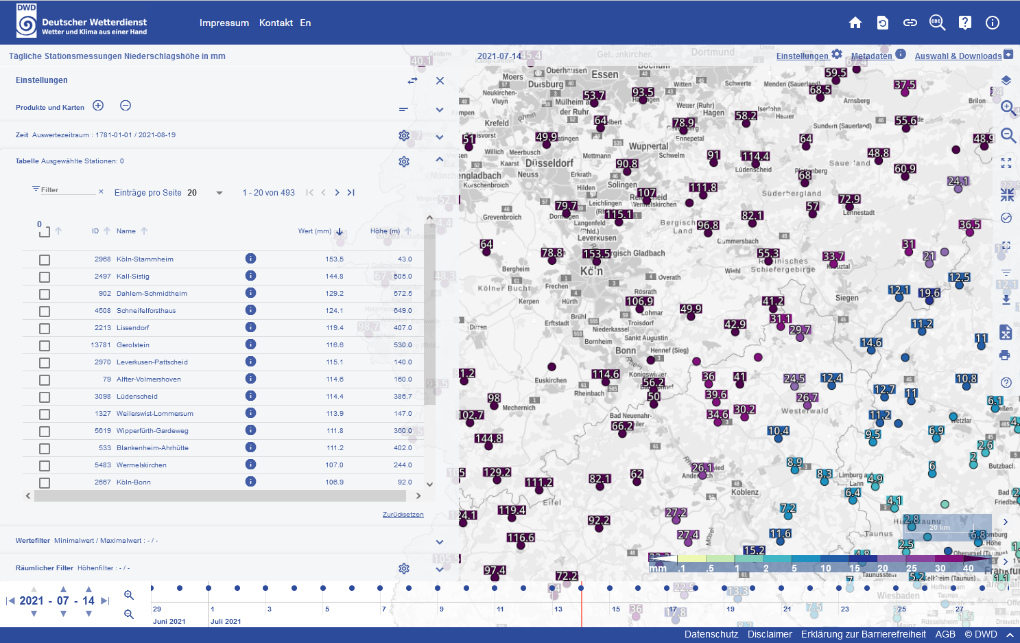Open info for Köln-Stammheim station

point(250,259)
